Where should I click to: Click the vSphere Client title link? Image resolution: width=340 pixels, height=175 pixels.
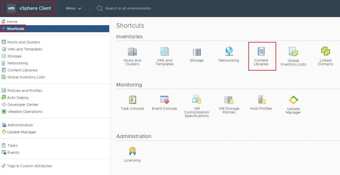point(35,8)
